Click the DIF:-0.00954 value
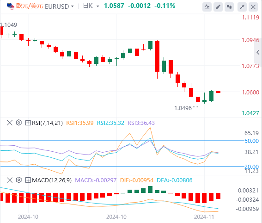The height and width of the screenshot is (223, 262). click(x=137, y=180)
